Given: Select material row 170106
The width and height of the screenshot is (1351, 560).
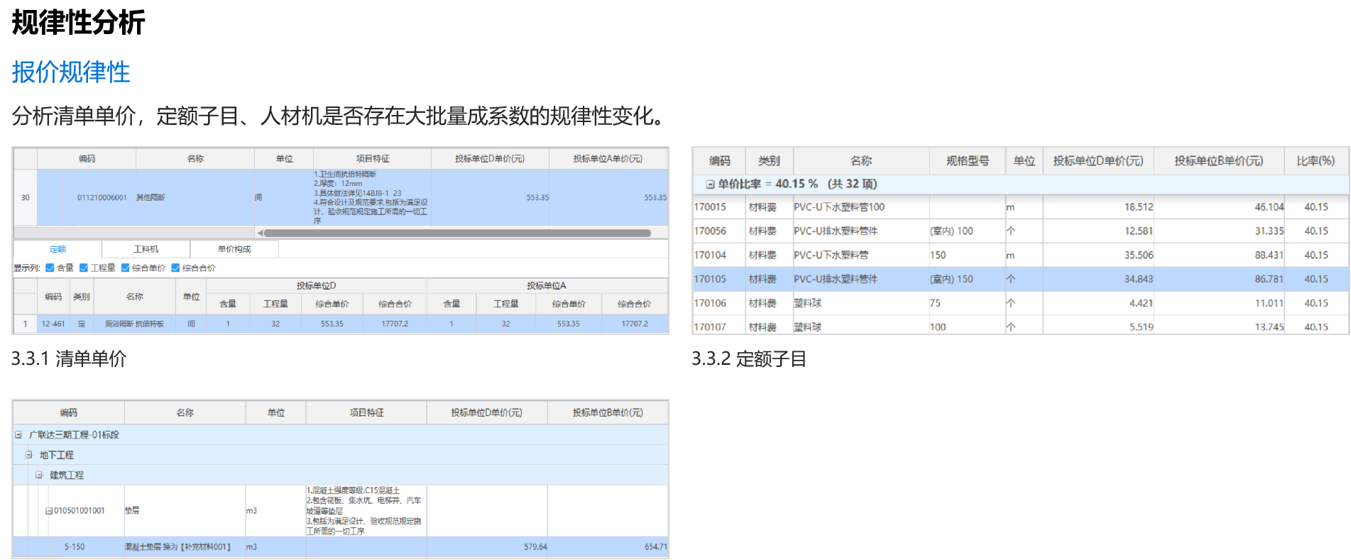Looking at the screenshot, I should pos(1020,303).
